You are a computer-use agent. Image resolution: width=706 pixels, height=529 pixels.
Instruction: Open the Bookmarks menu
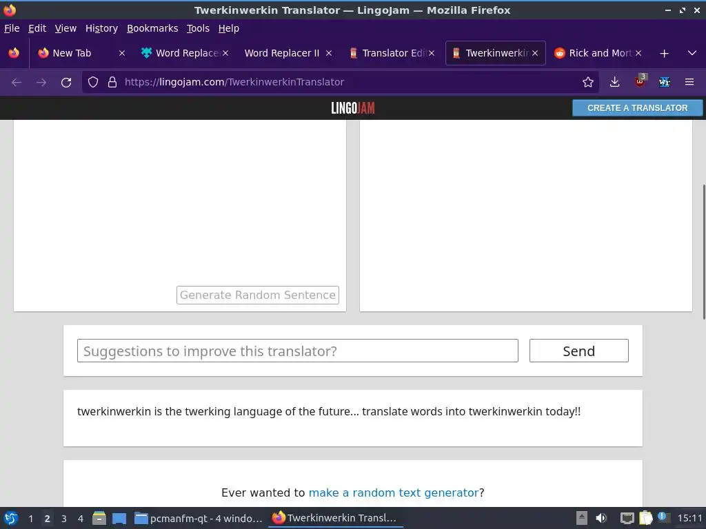coord(152,28)
